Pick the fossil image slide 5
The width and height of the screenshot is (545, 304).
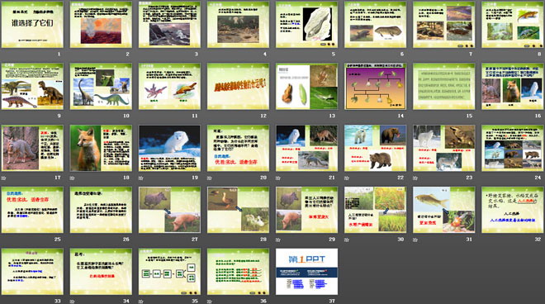coord(306,25)
